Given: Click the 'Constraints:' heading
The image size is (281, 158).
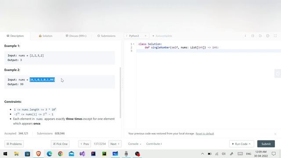Looking at the screenshot, I should pos(13,101).
